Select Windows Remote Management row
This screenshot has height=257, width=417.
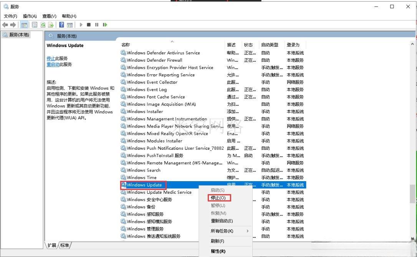pyautogui.click(x=213, y=163)
